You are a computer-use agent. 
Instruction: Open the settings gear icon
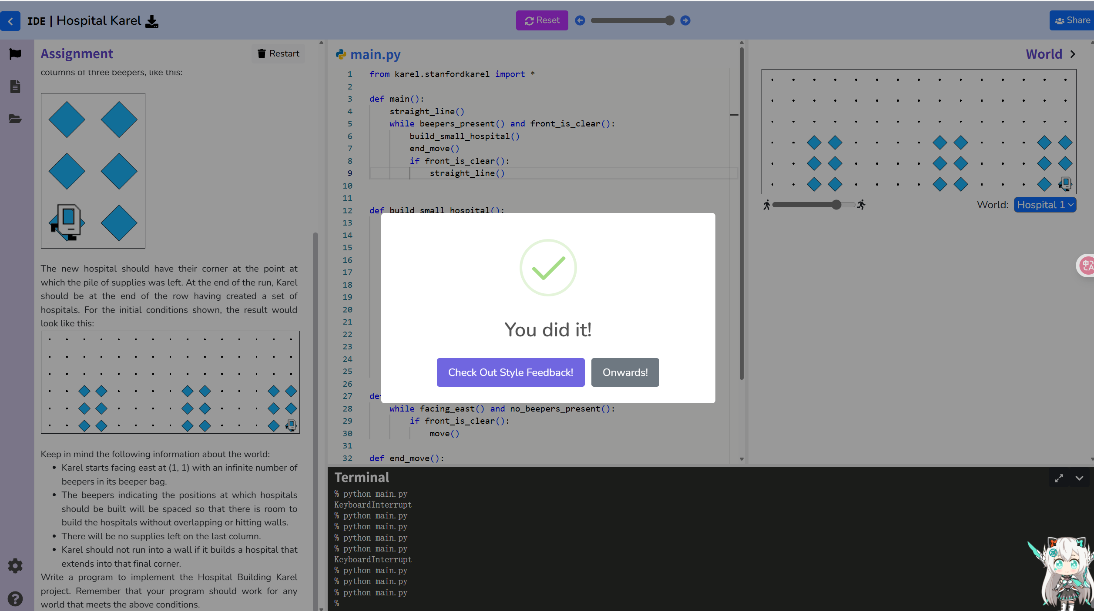(15, 566)
